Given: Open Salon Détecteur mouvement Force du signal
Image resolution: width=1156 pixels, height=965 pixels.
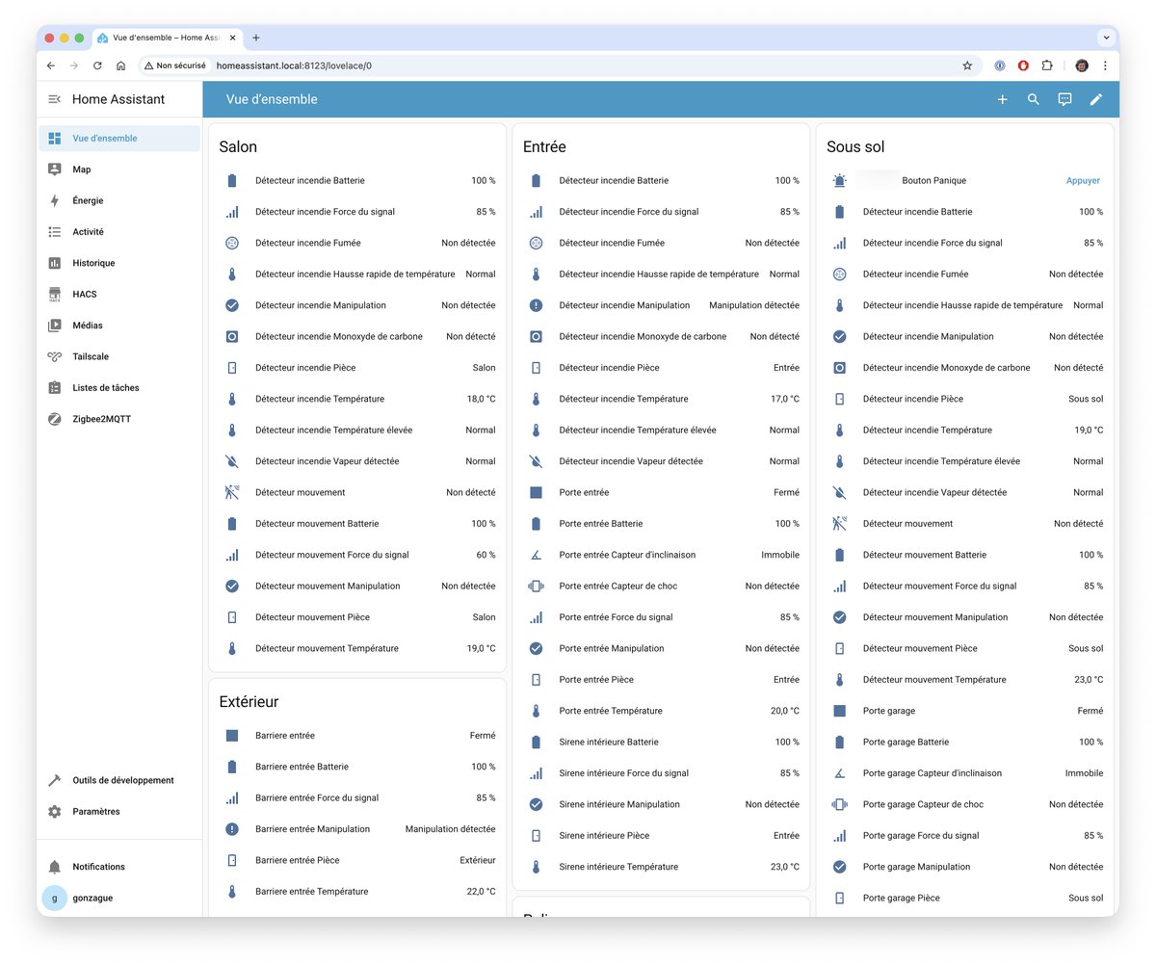Looking at the screenshot, I should [x=357, y=555].
